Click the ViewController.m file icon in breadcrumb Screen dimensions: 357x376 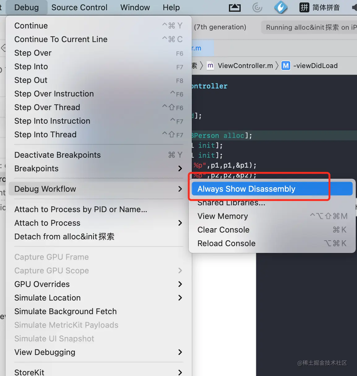pyautogui.click(x=210, y=66)
